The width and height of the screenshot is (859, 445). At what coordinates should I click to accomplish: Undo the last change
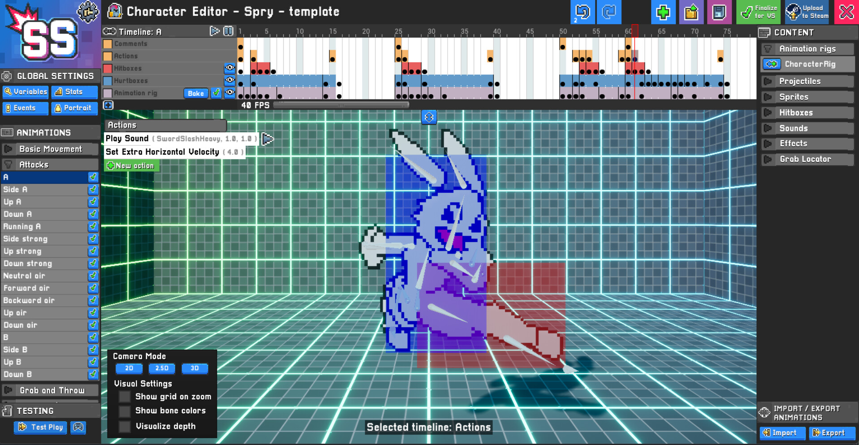click(582, 12)
